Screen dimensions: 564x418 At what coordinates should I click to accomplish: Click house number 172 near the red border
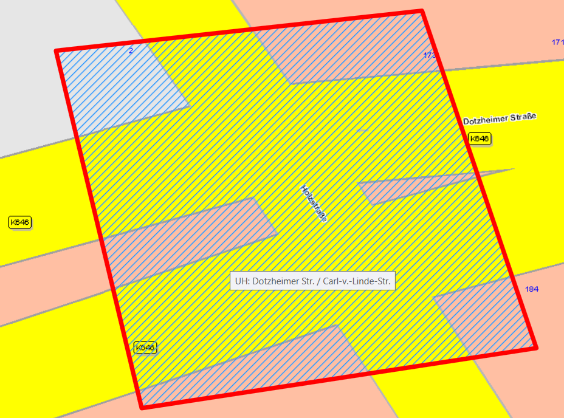pyautogui.click(x=429, y=55)
